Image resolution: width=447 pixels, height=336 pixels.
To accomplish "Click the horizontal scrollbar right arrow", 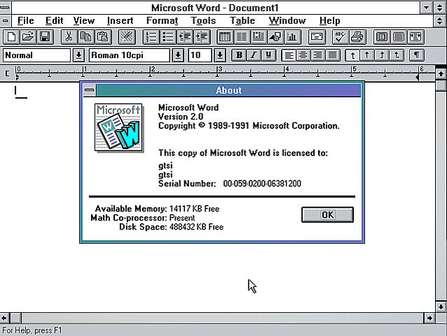I will [x=429, y=318].
